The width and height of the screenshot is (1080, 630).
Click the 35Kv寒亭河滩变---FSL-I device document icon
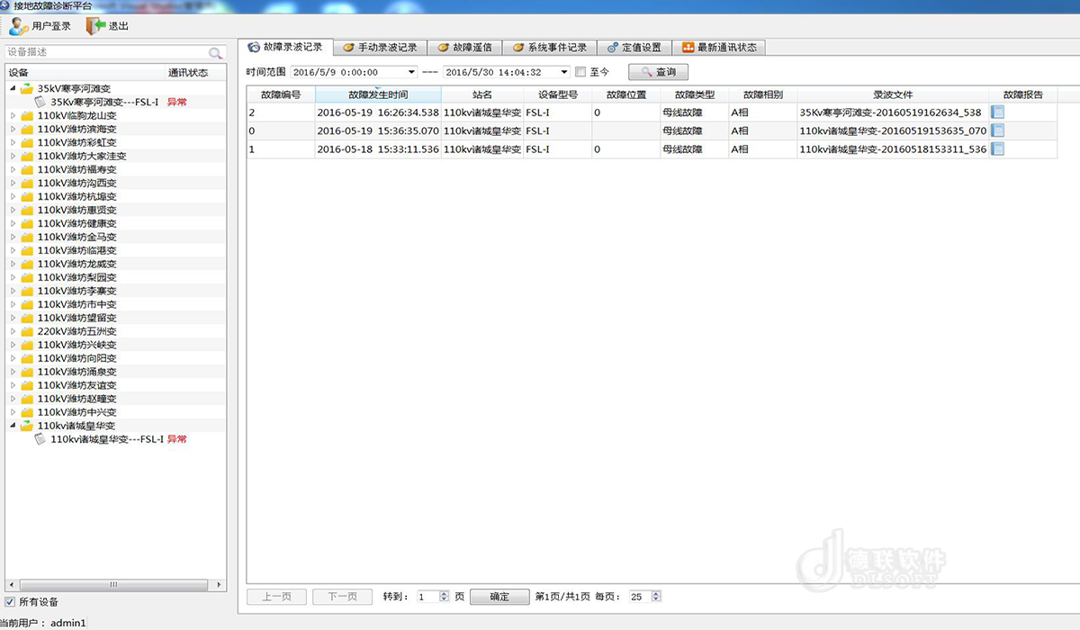(40, 102)
